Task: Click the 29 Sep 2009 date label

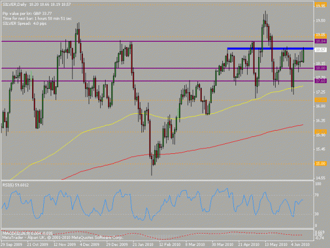Action: (x=12, y=244)
